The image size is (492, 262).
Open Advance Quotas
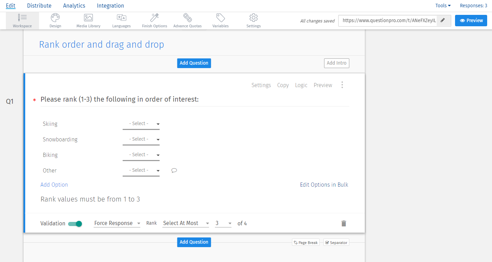(187, 20)
